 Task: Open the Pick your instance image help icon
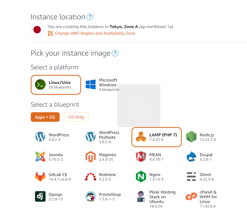(115, 53)
